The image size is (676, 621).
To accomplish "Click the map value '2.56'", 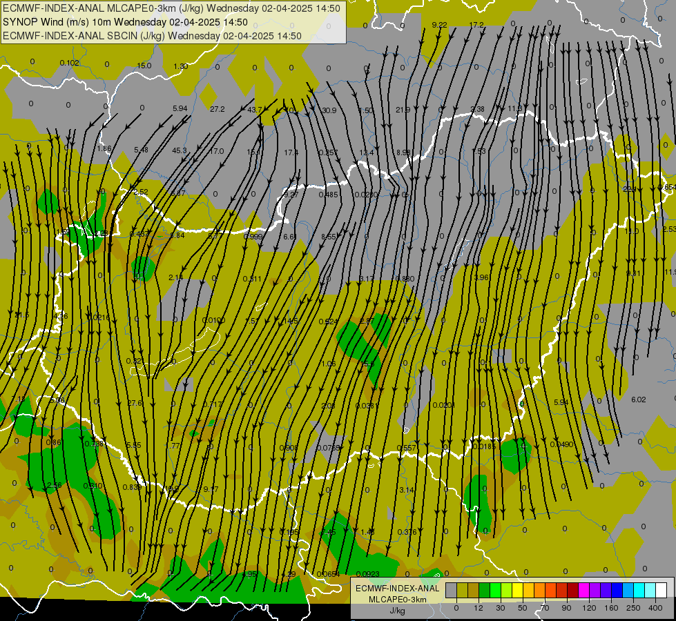I will pos(55,485).
